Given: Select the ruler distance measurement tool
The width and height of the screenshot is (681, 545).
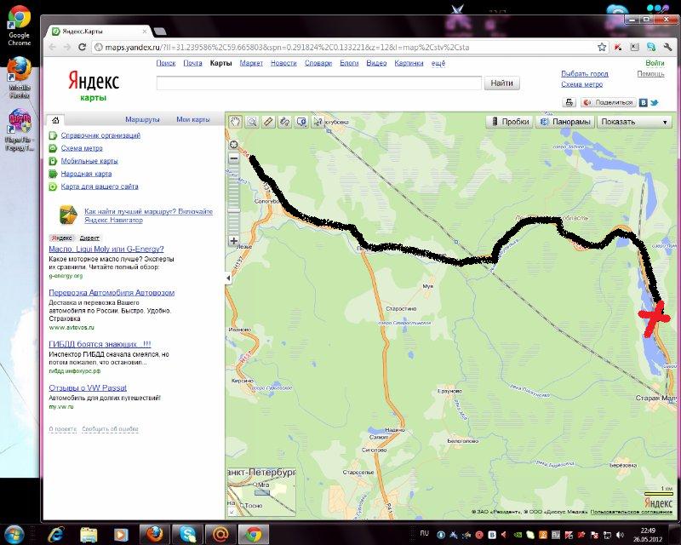Looking at the screenshot, I should click(268, 122).
